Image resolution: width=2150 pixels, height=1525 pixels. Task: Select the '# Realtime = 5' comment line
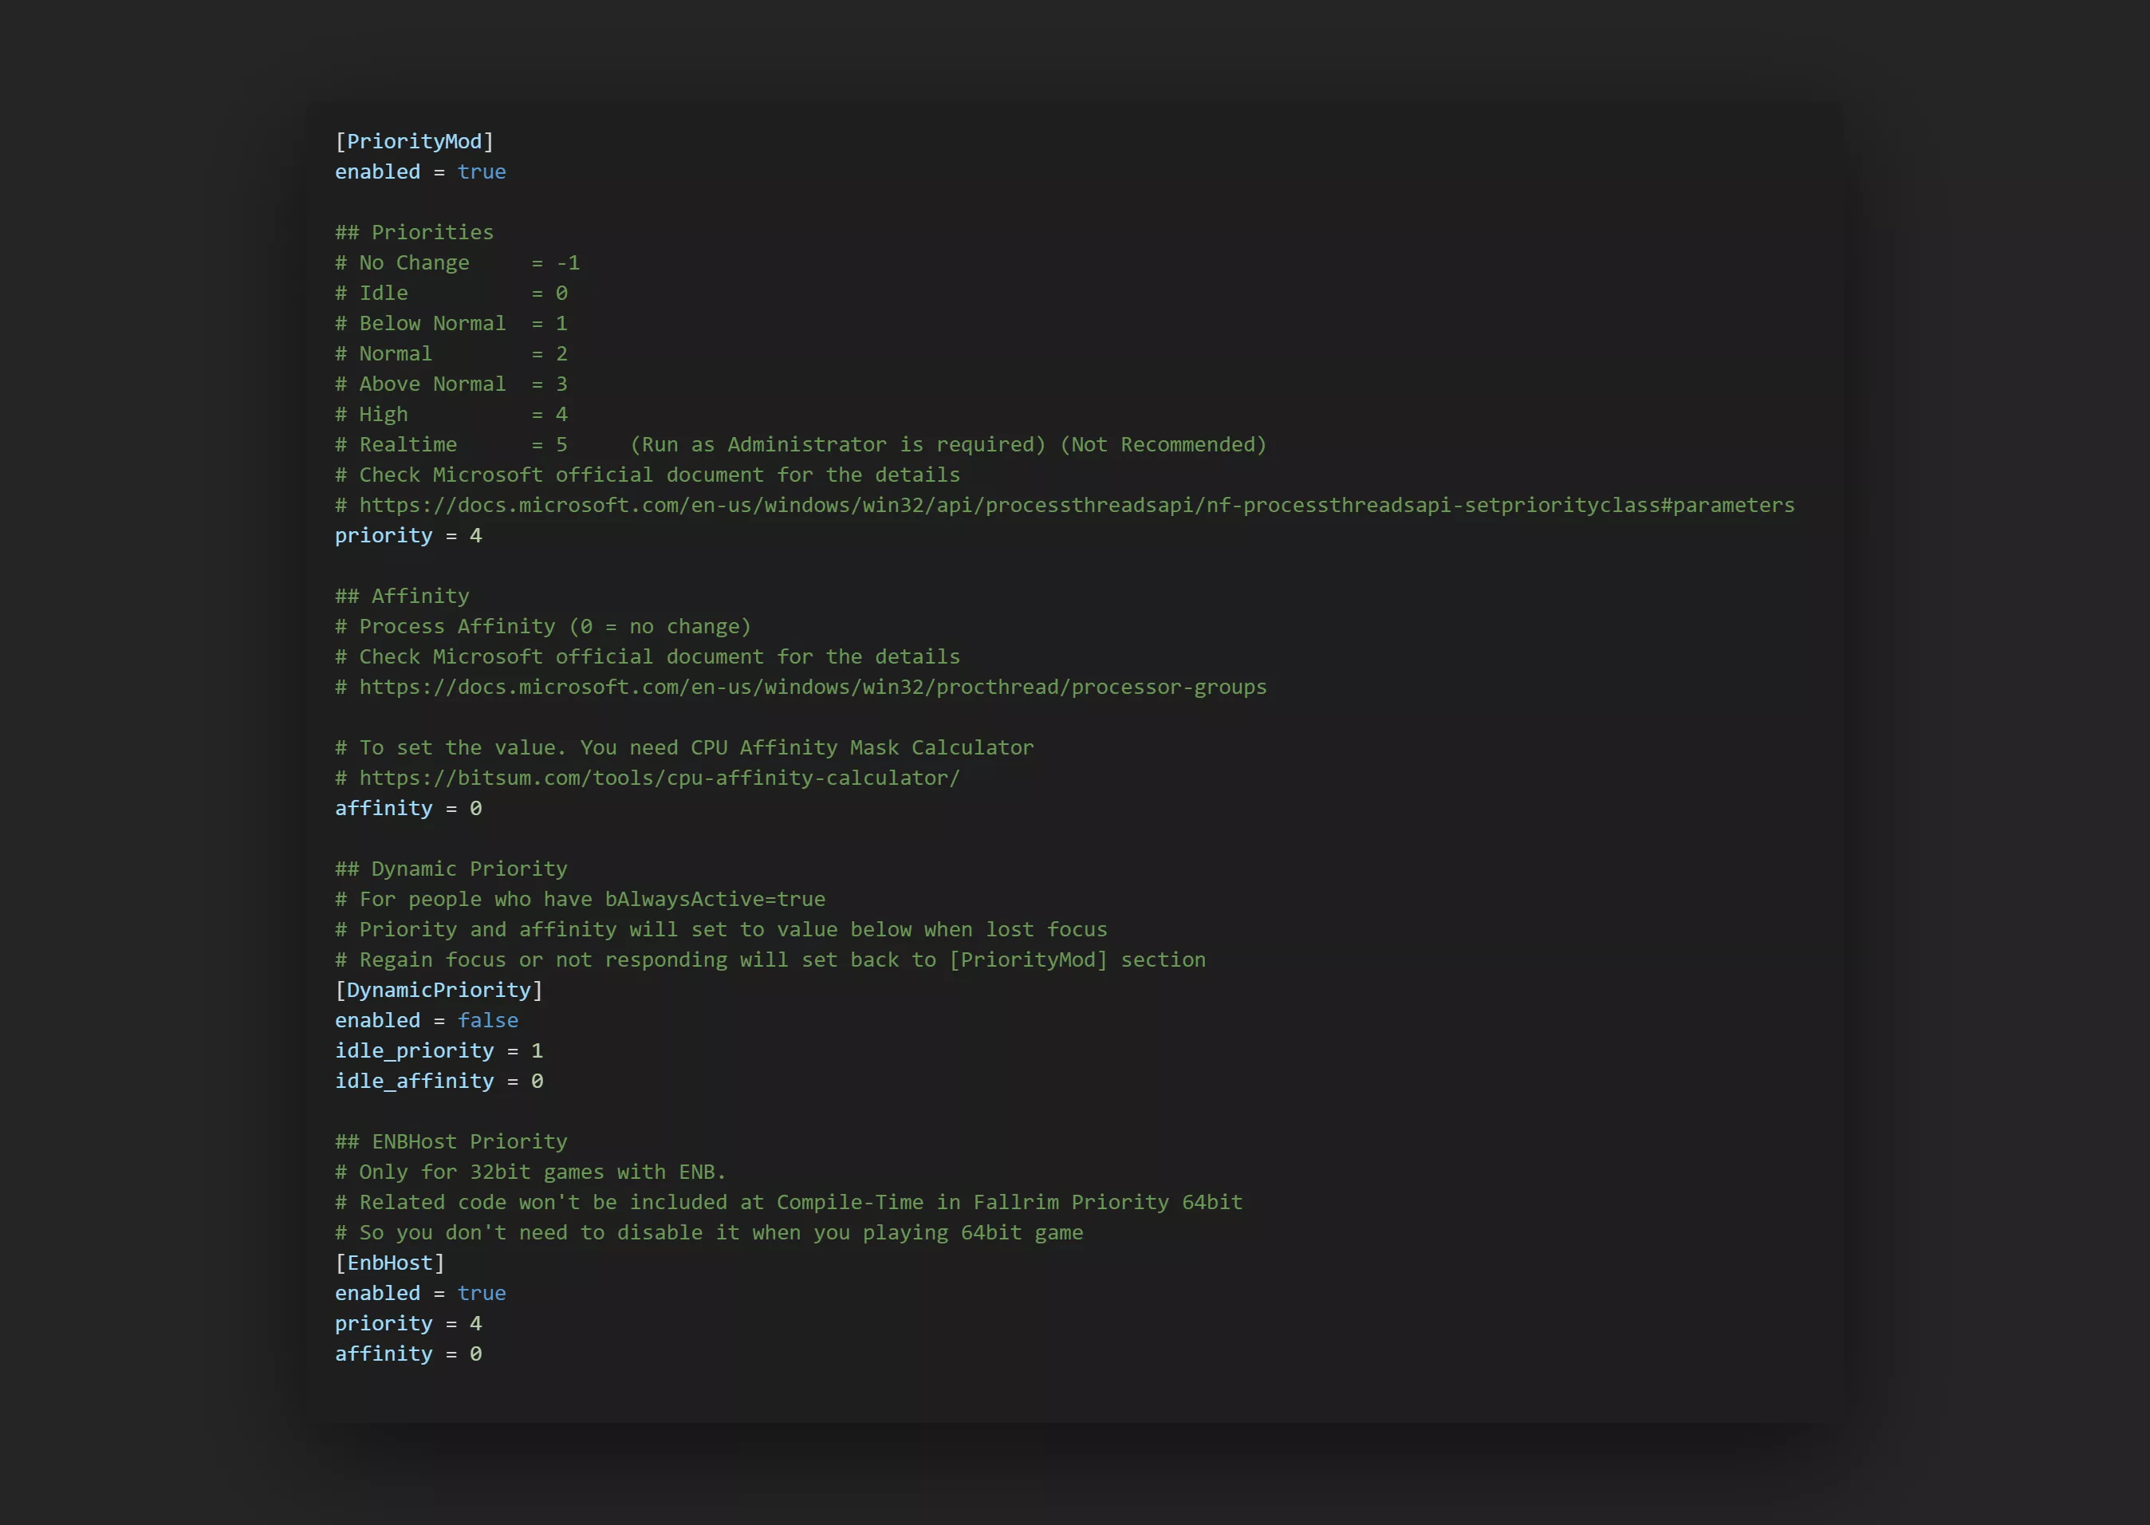click(801, 444)
